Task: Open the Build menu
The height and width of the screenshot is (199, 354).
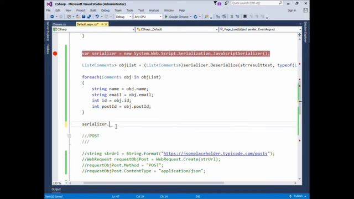Action: (x=93, y=11)
